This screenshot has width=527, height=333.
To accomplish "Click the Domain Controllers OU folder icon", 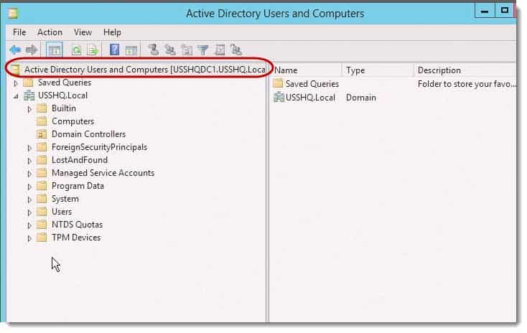I will [x=42, y=134].
